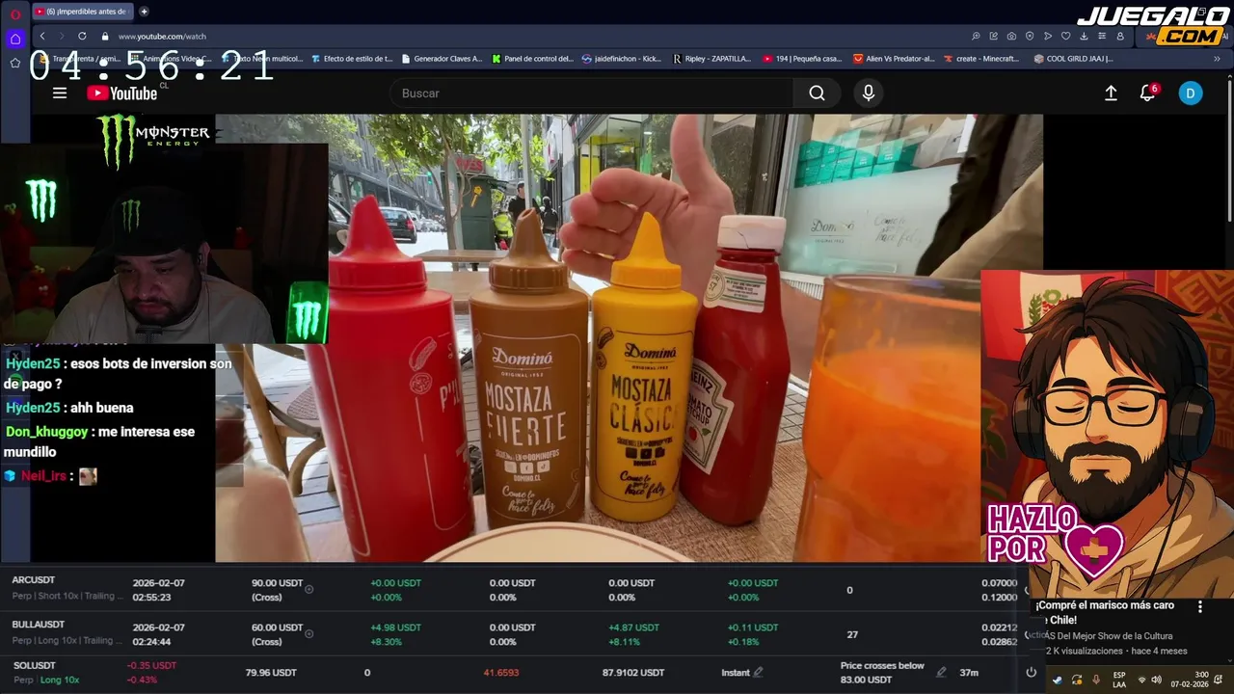Viewport: 1234px width, 694px height.
Task: Click the 41.6593 red value
Action: pos(501,673)
